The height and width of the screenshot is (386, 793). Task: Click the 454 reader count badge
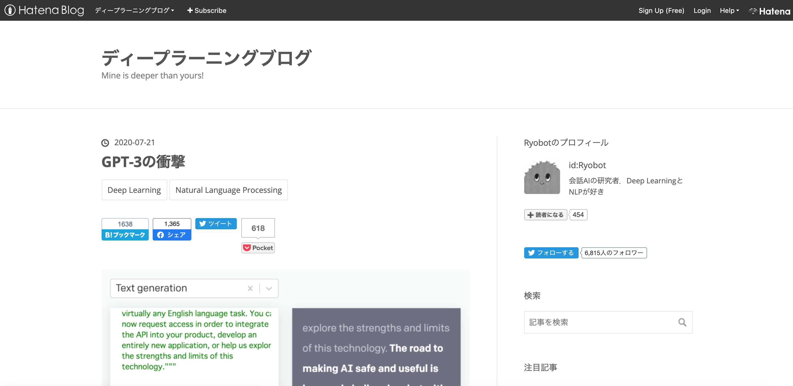(578, 215)
